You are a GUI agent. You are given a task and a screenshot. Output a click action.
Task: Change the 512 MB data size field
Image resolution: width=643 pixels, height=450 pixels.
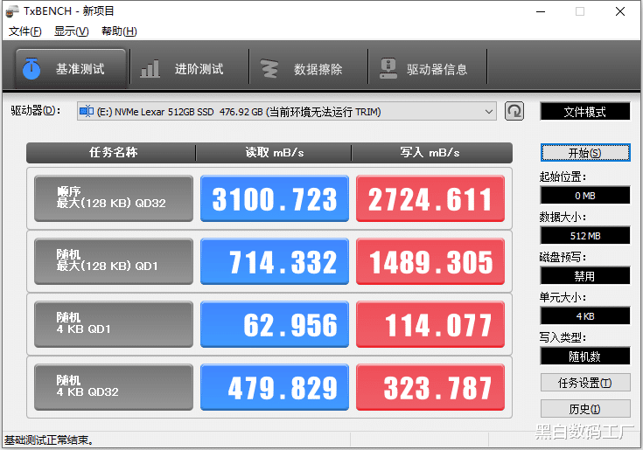click(x=585, y=235)
